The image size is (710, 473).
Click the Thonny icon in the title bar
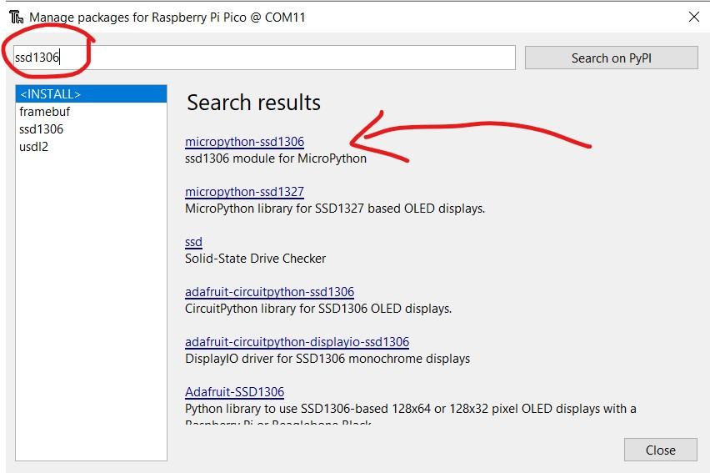(17, 18)
